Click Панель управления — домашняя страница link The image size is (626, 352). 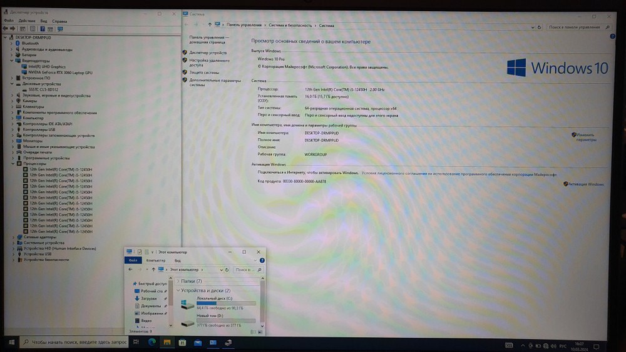click(x=209, y=39)
